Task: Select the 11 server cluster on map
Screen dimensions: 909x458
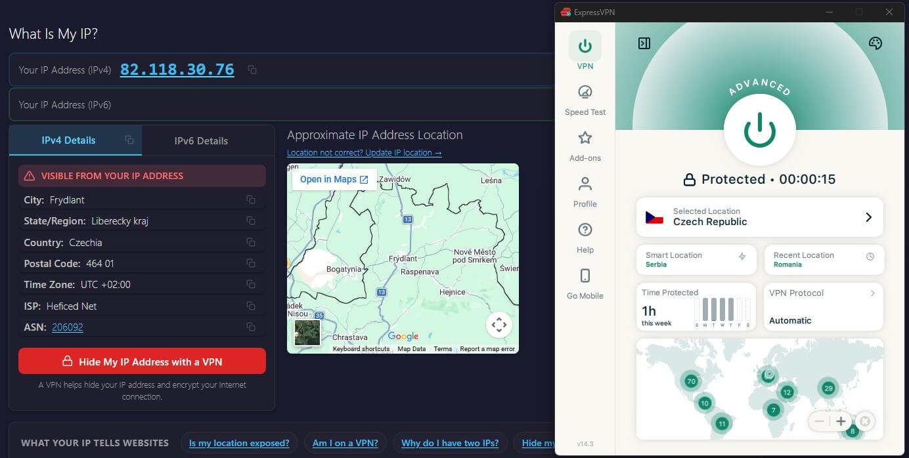Action: [x=722, y=424]
